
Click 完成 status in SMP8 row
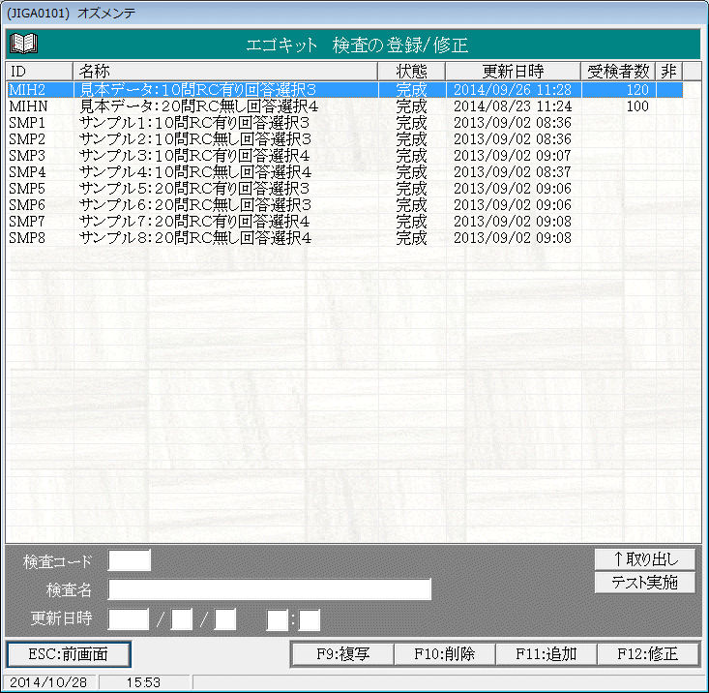tap(411, 237)
